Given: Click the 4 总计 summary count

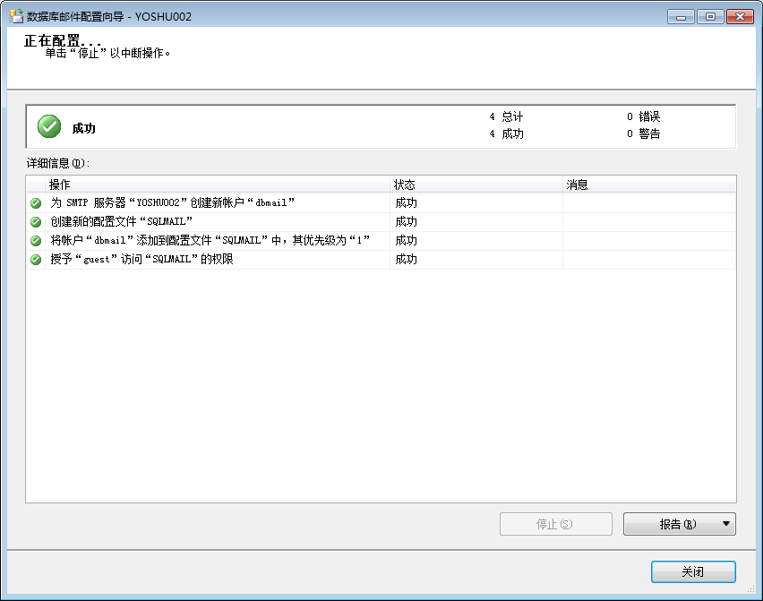Looking at the screenshot, I should pos(506,116).
